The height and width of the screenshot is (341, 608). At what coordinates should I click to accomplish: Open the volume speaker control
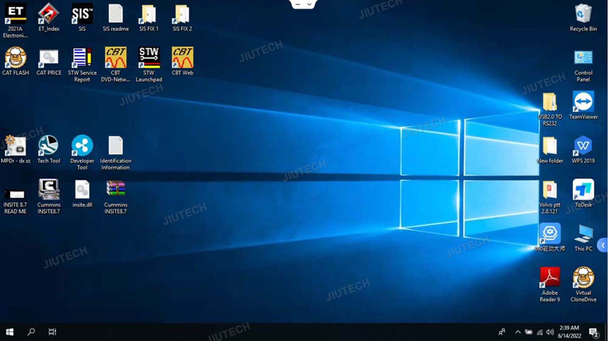(x=550, y=332)
